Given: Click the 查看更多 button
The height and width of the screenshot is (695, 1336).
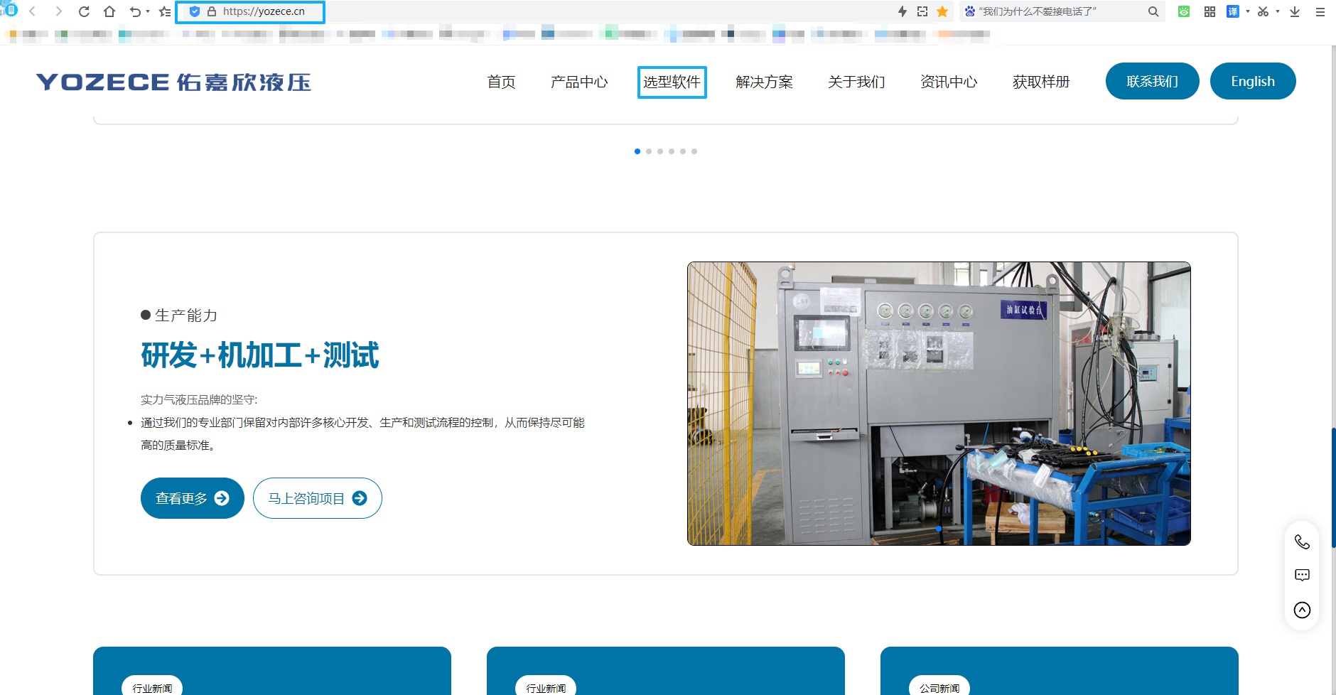Looking at the screenshot, I should [193, 498].
